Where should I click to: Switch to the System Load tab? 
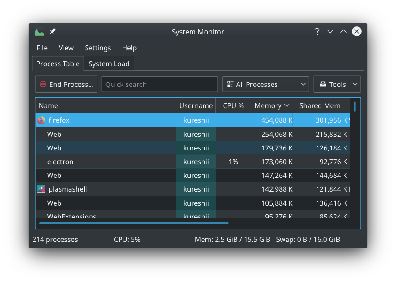(x=109, y=64)
